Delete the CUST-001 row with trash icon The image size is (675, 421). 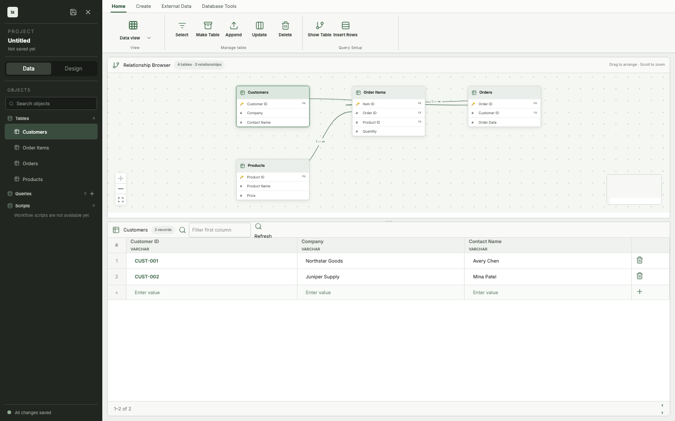[640, 260]
